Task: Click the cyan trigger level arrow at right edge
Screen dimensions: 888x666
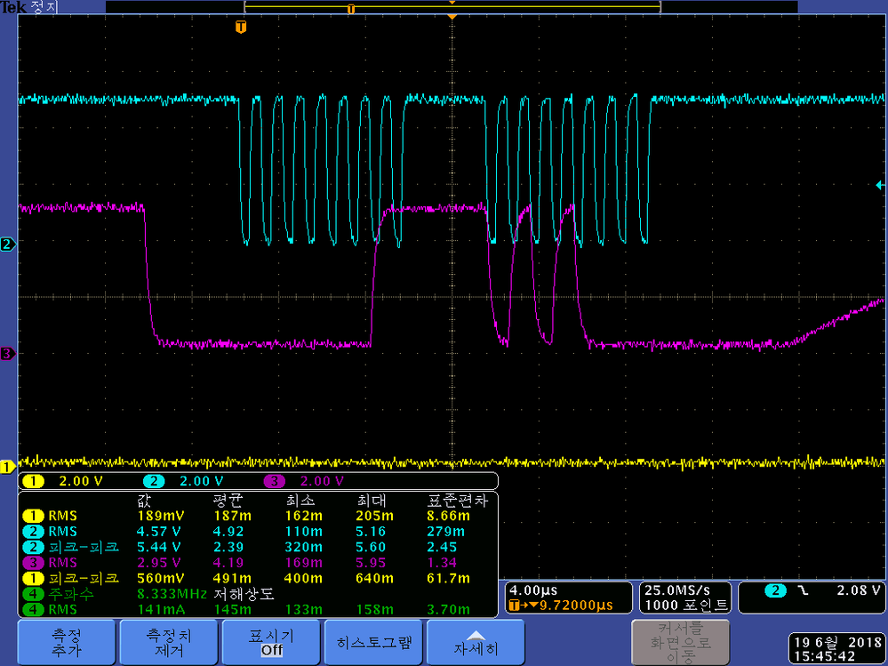Action: pos(880,185)
